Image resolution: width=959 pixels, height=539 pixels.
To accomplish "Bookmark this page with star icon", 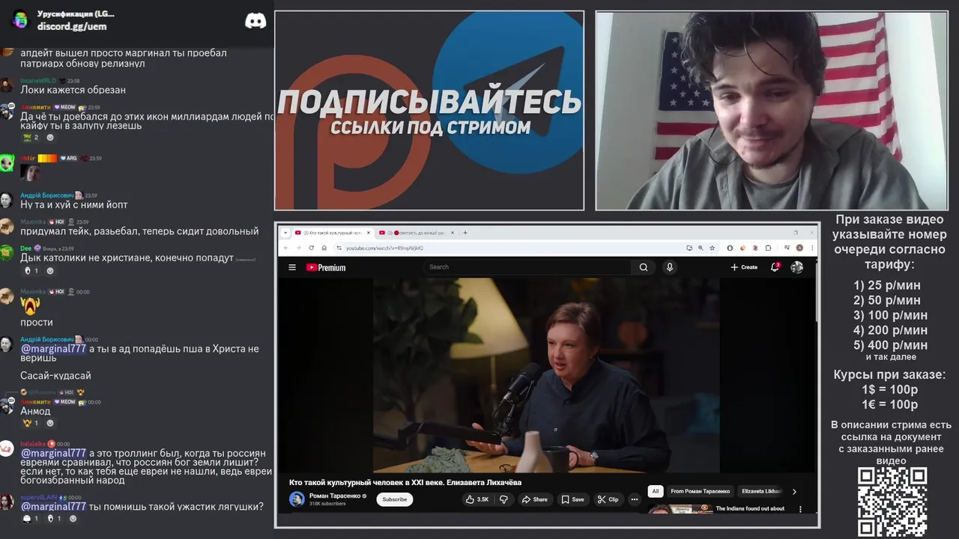I will pos(712,248).
